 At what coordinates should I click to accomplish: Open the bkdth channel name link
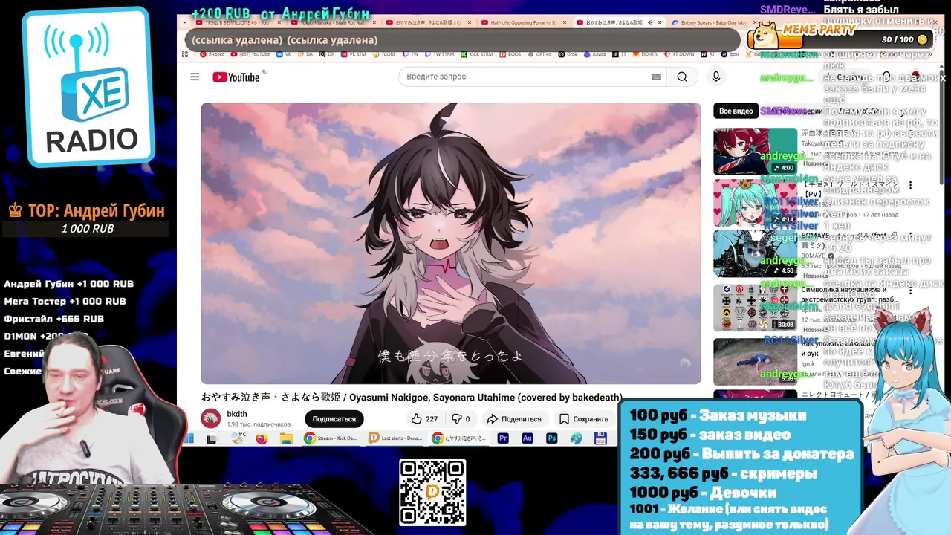[x=237, y=414]
